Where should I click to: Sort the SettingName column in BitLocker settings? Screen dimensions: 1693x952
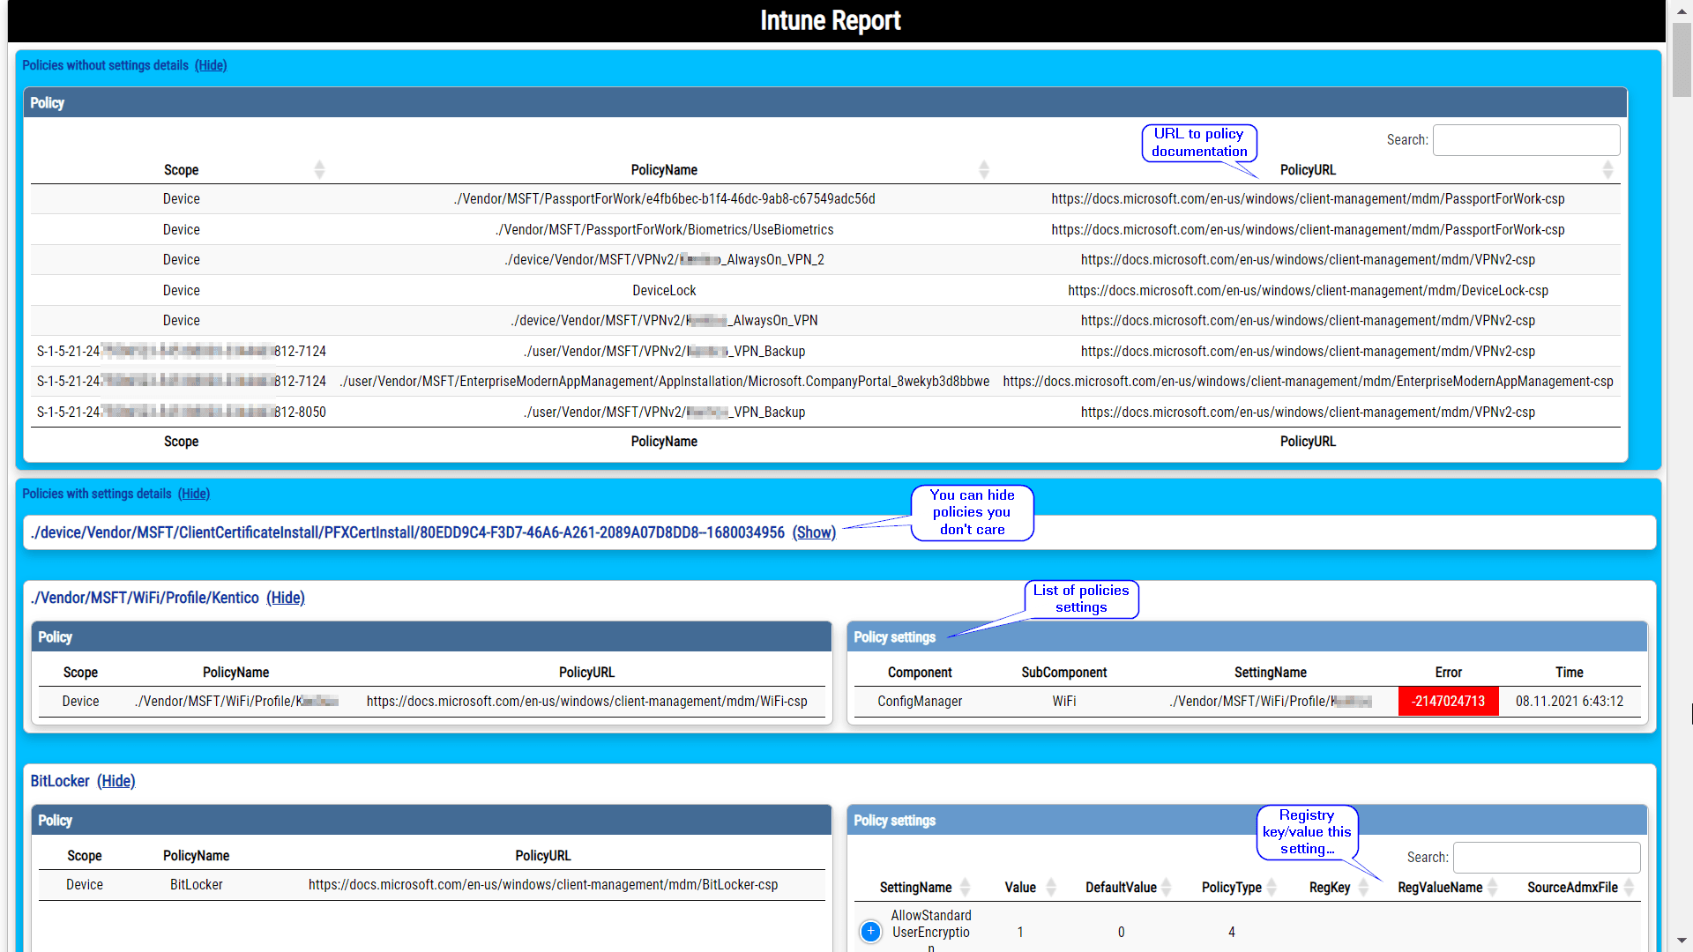pyautogui.click(x=965, y=887)
